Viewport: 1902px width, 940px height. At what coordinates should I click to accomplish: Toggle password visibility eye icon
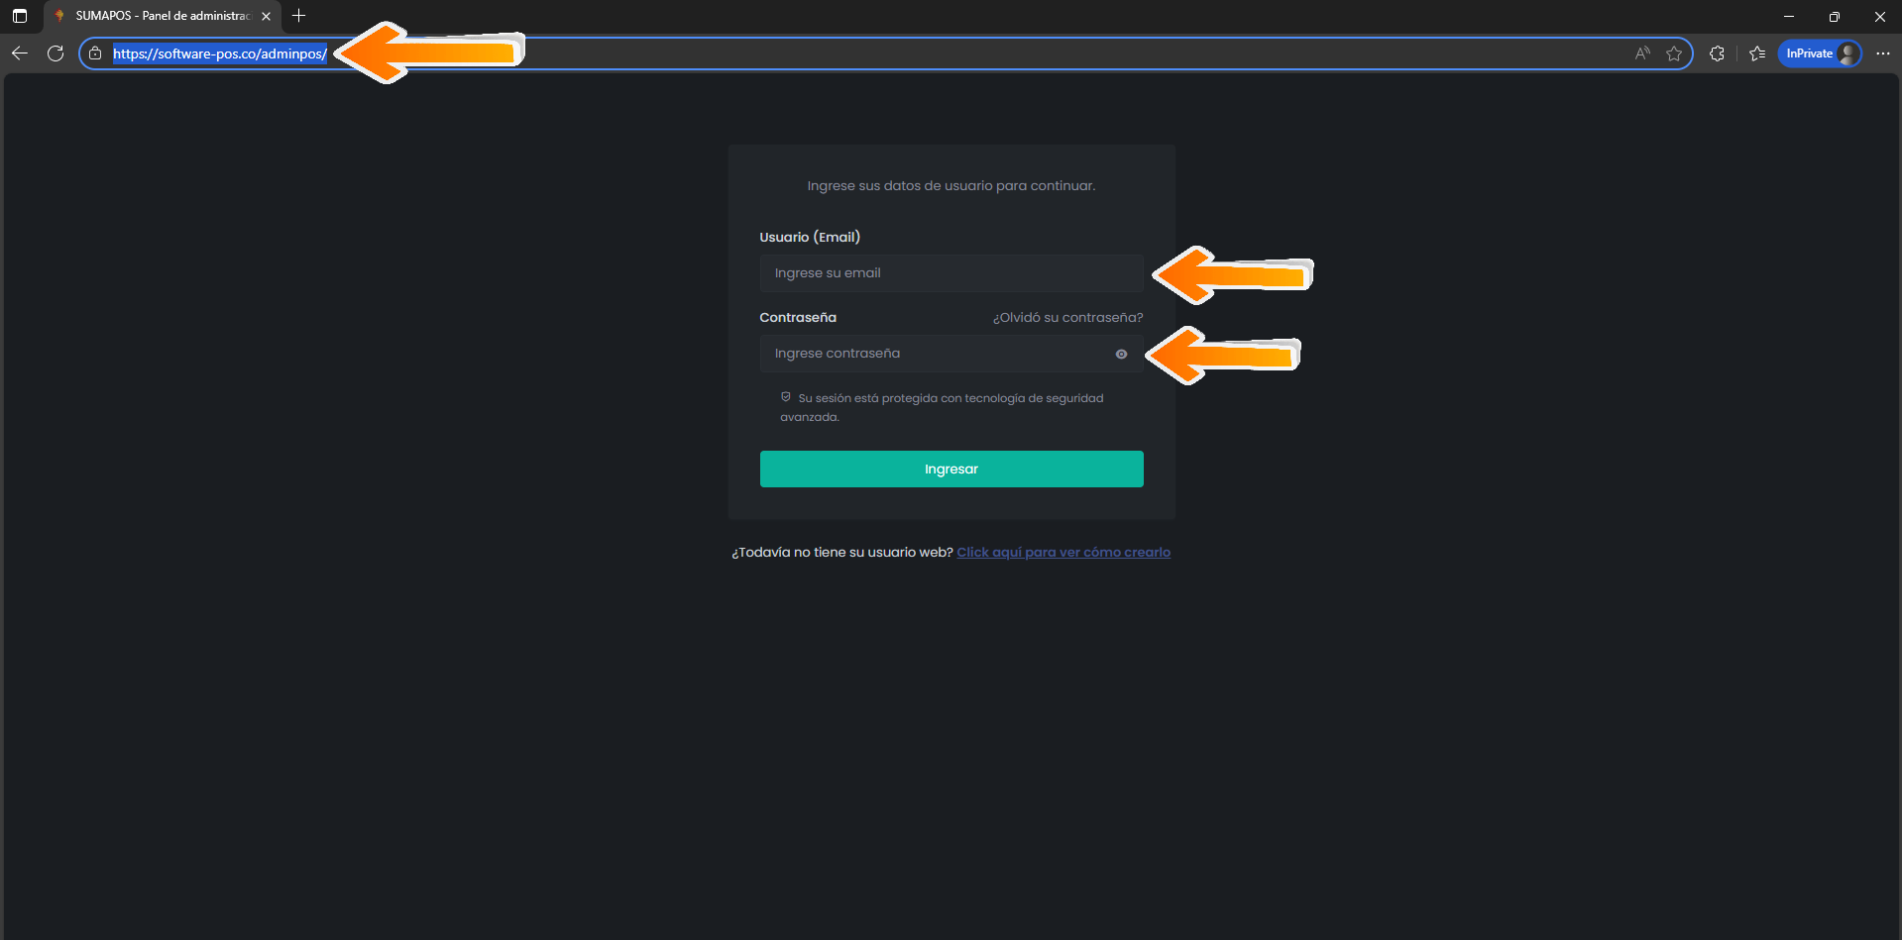click(x=1121, y=354)
